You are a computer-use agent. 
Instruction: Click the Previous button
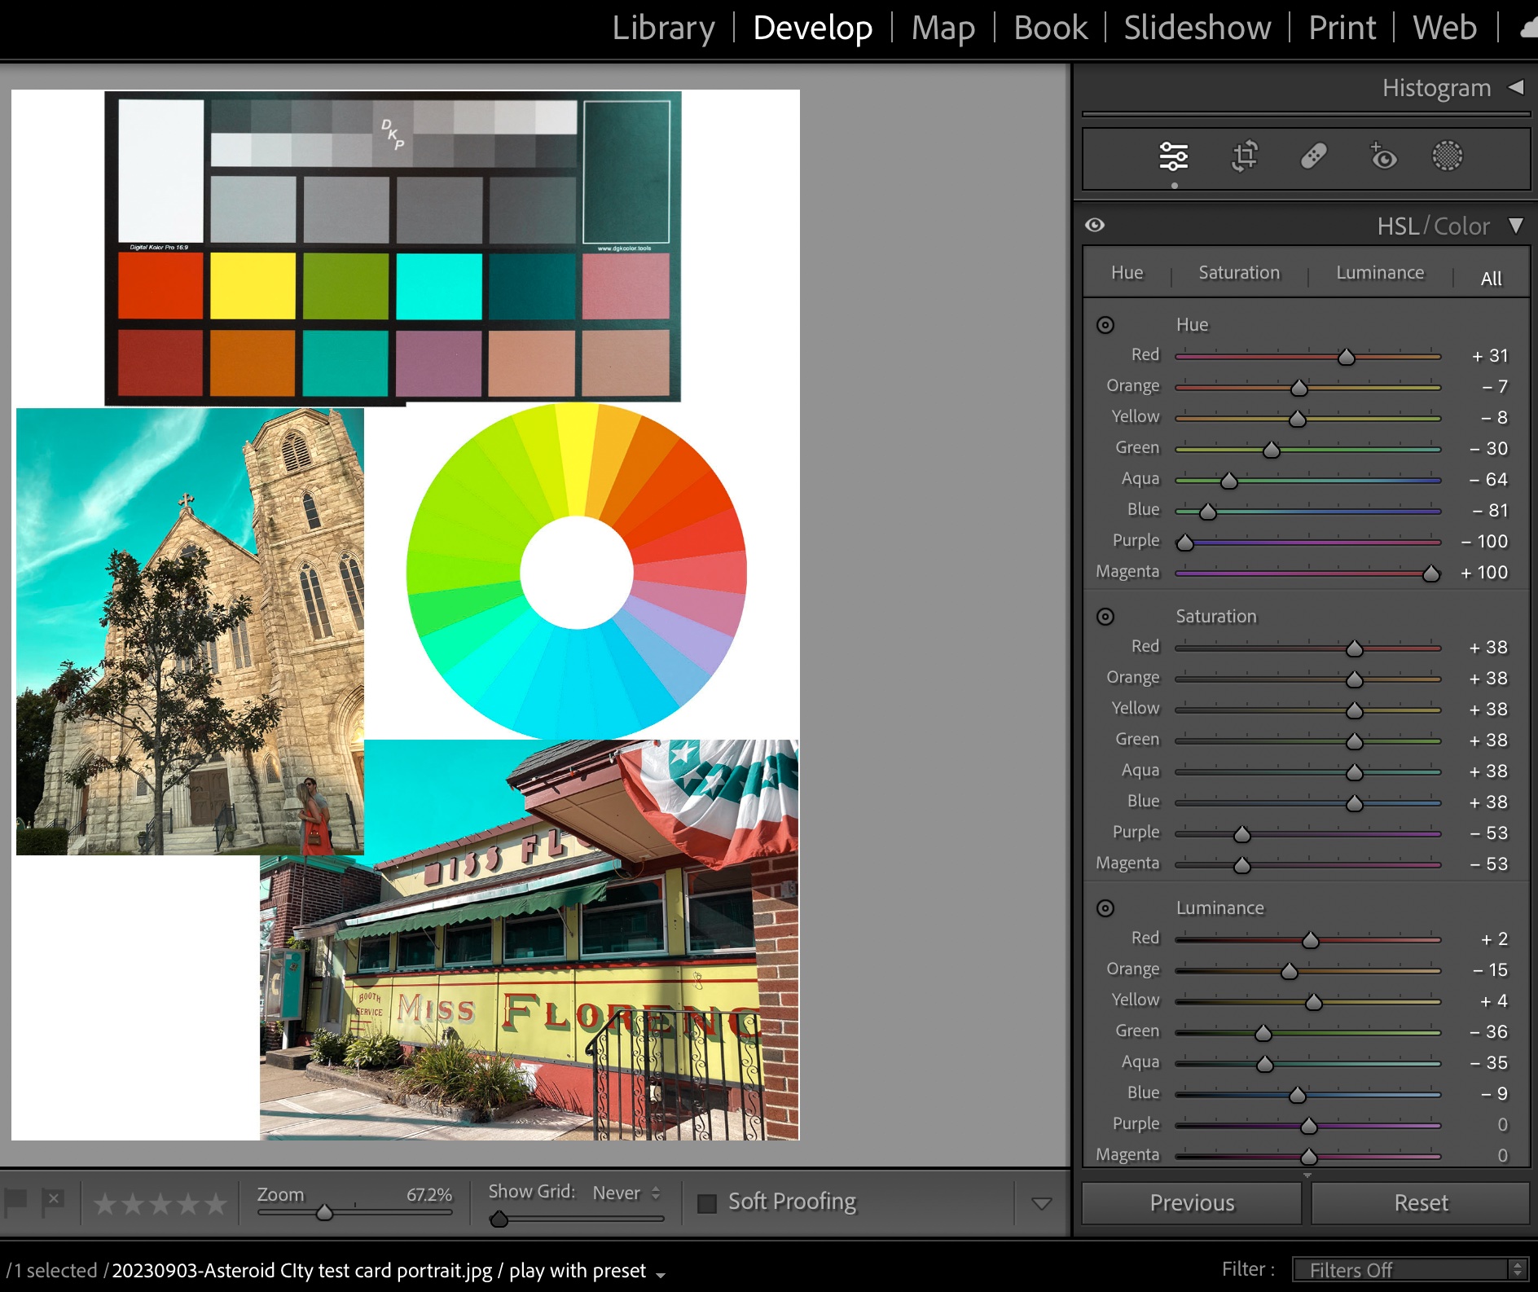coord(1192,1203)
